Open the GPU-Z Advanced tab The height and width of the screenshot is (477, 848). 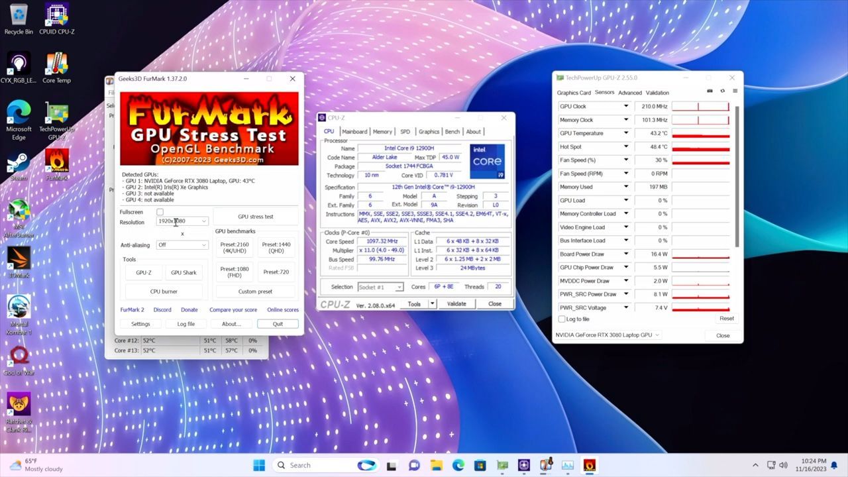(x=630, y=93)
